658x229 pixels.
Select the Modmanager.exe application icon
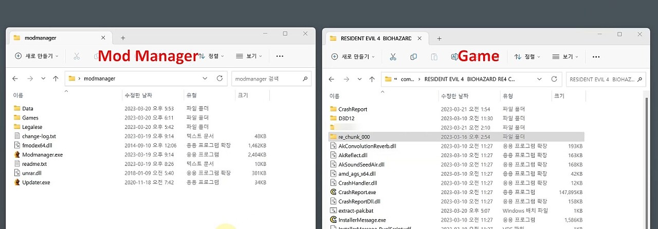[17, 155]
